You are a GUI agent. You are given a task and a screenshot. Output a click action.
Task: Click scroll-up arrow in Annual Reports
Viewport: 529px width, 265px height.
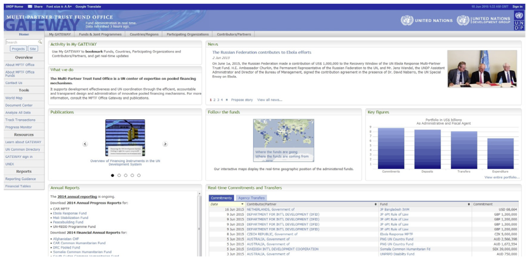[199, 194]
